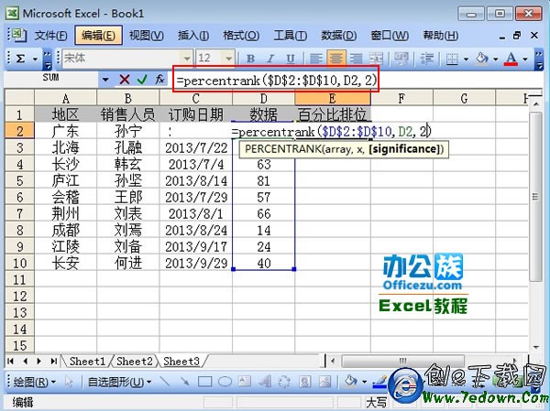Expand the Name Box dropdown showing SUM
550x411 pixels.
click(104, 80)
